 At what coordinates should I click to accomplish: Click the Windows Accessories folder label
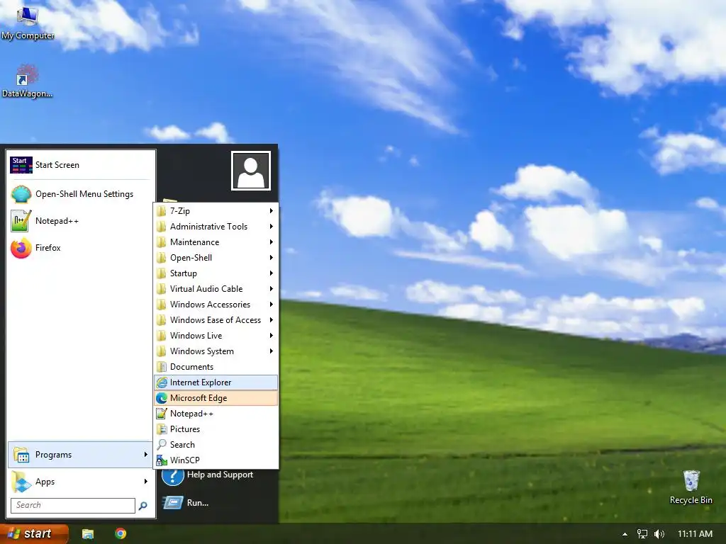pos(210,305)
